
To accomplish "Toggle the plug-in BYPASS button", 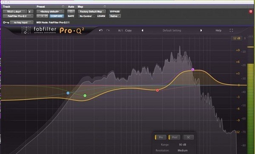I will (115, 11).
